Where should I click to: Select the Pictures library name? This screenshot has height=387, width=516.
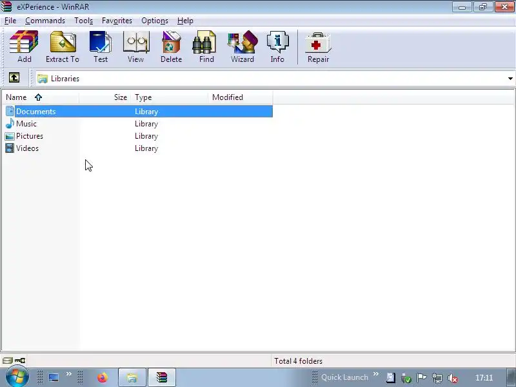30,136
